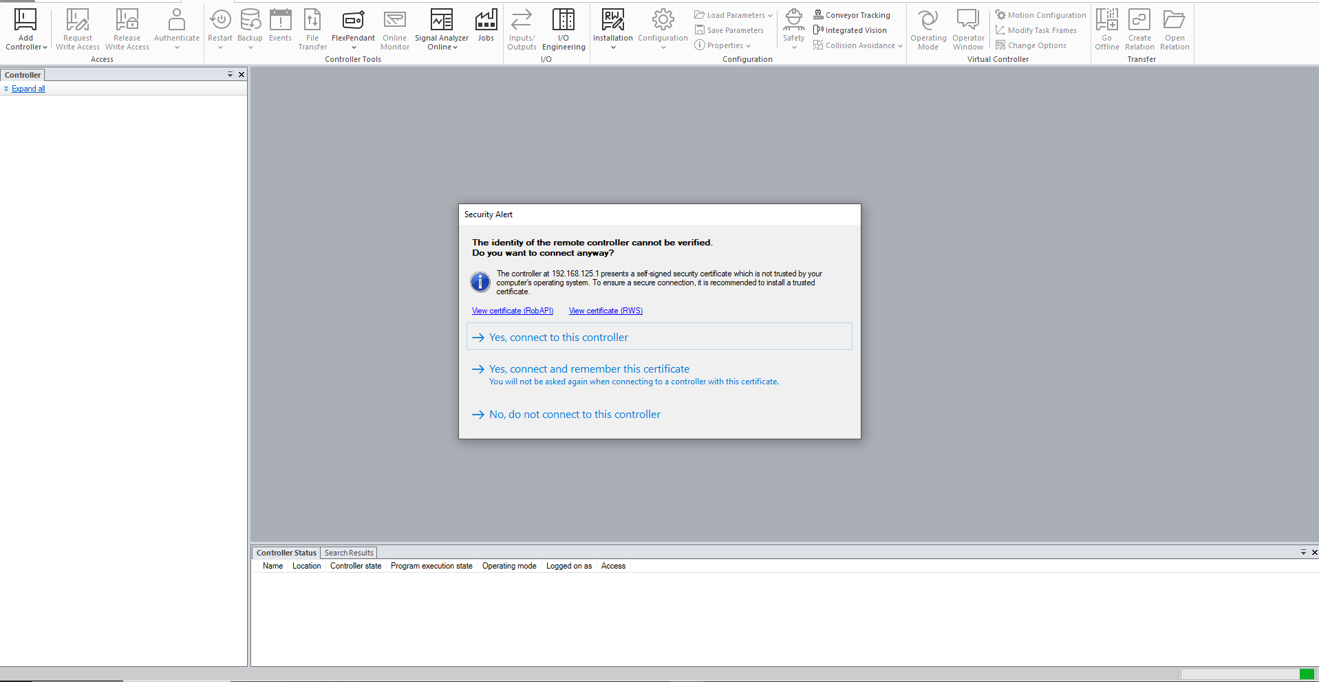
Task: Click the Operating Mode icon
Action: tap(928, 20)
